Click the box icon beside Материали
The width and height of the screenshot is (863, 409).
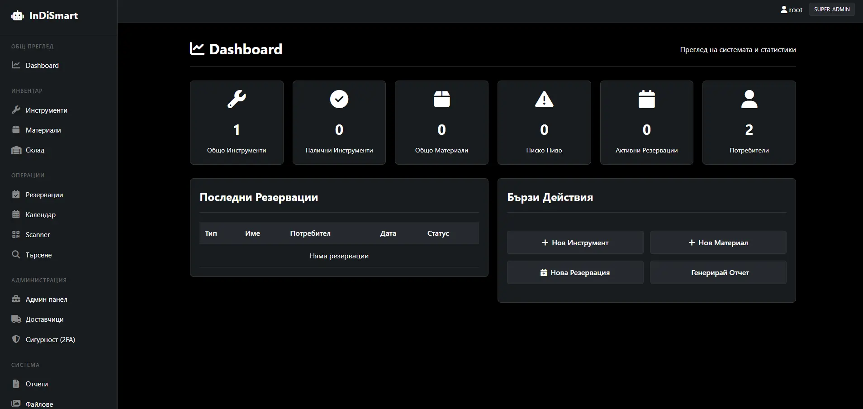click(16, 130)
